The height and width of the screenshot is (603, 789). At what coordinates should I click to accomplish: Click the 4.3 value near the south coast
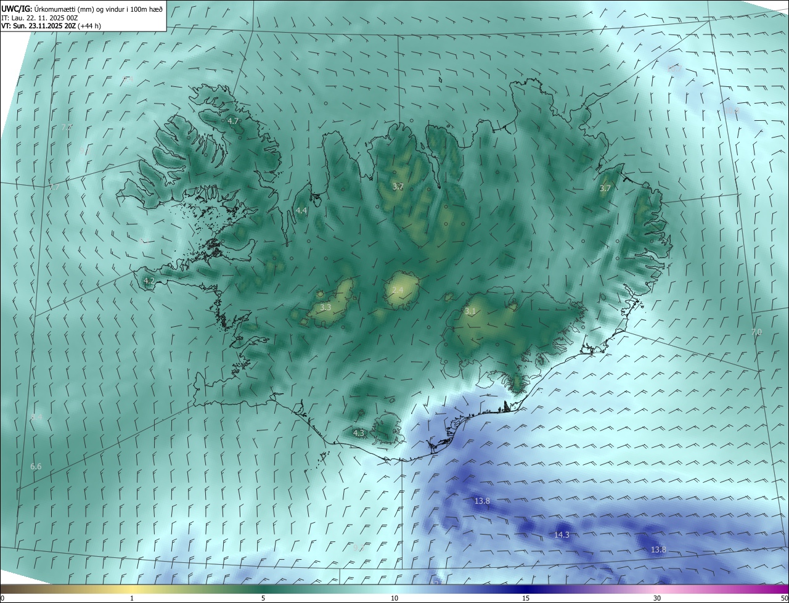click(x=359, y=433)
